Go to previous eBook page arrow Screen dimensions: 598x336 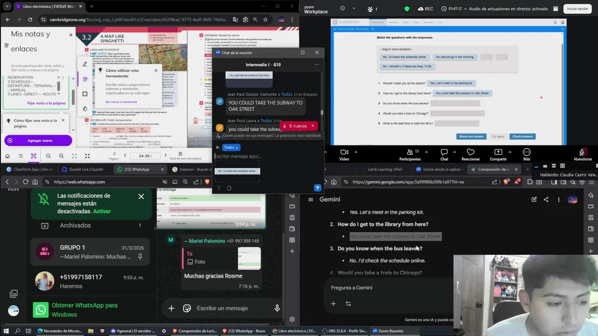click(x=125, y=155)
